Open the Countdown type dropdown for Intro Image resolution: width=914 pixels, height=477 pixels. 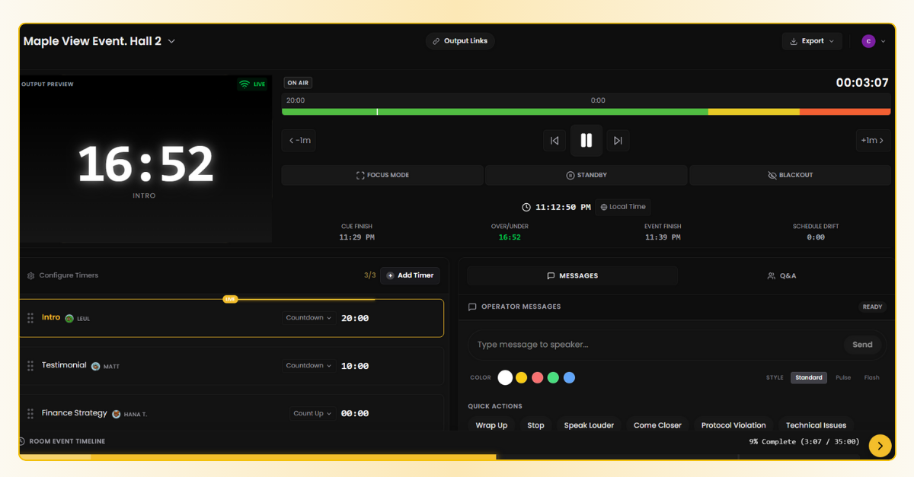(308, 317)
